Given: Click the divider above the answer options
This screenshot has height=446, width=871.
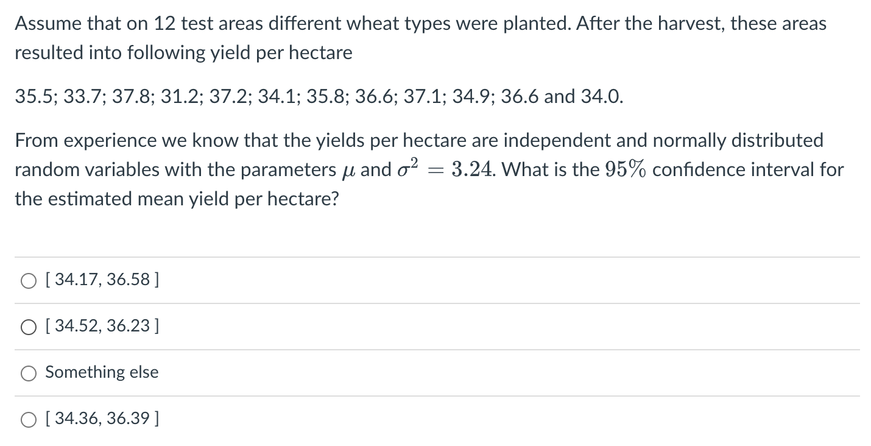Looking at the screenshot, I should pos(435,257).
